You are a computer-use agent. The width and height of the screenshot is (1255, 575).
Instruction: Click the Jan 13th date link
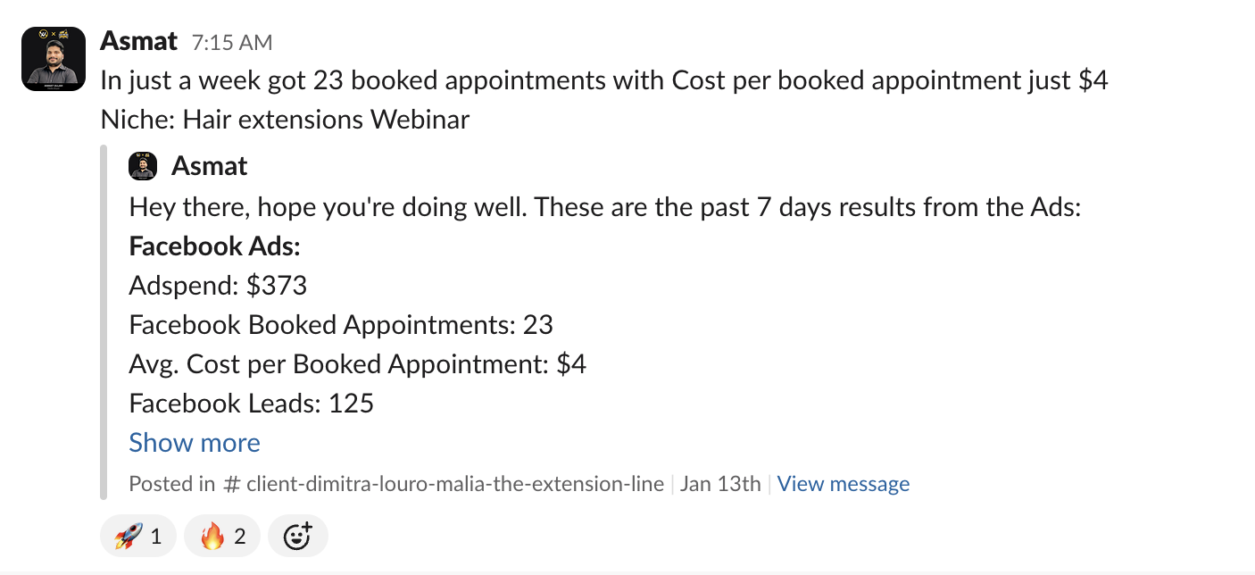tap(720, 484)
